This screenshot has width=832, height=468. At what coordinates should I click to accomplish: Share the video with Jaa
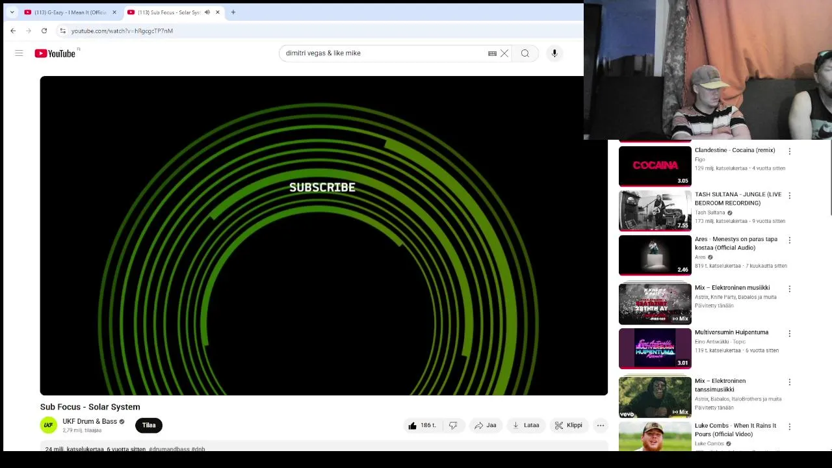coord(486,425)
